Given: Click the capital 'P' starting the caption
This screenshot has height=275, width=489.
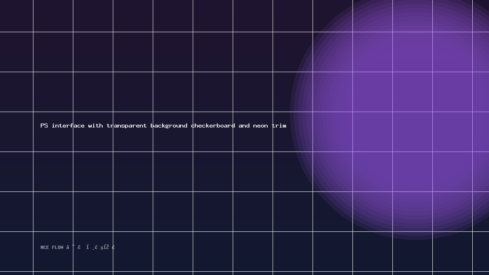Looking at the screenshot, I should click(x=42, y=125).
